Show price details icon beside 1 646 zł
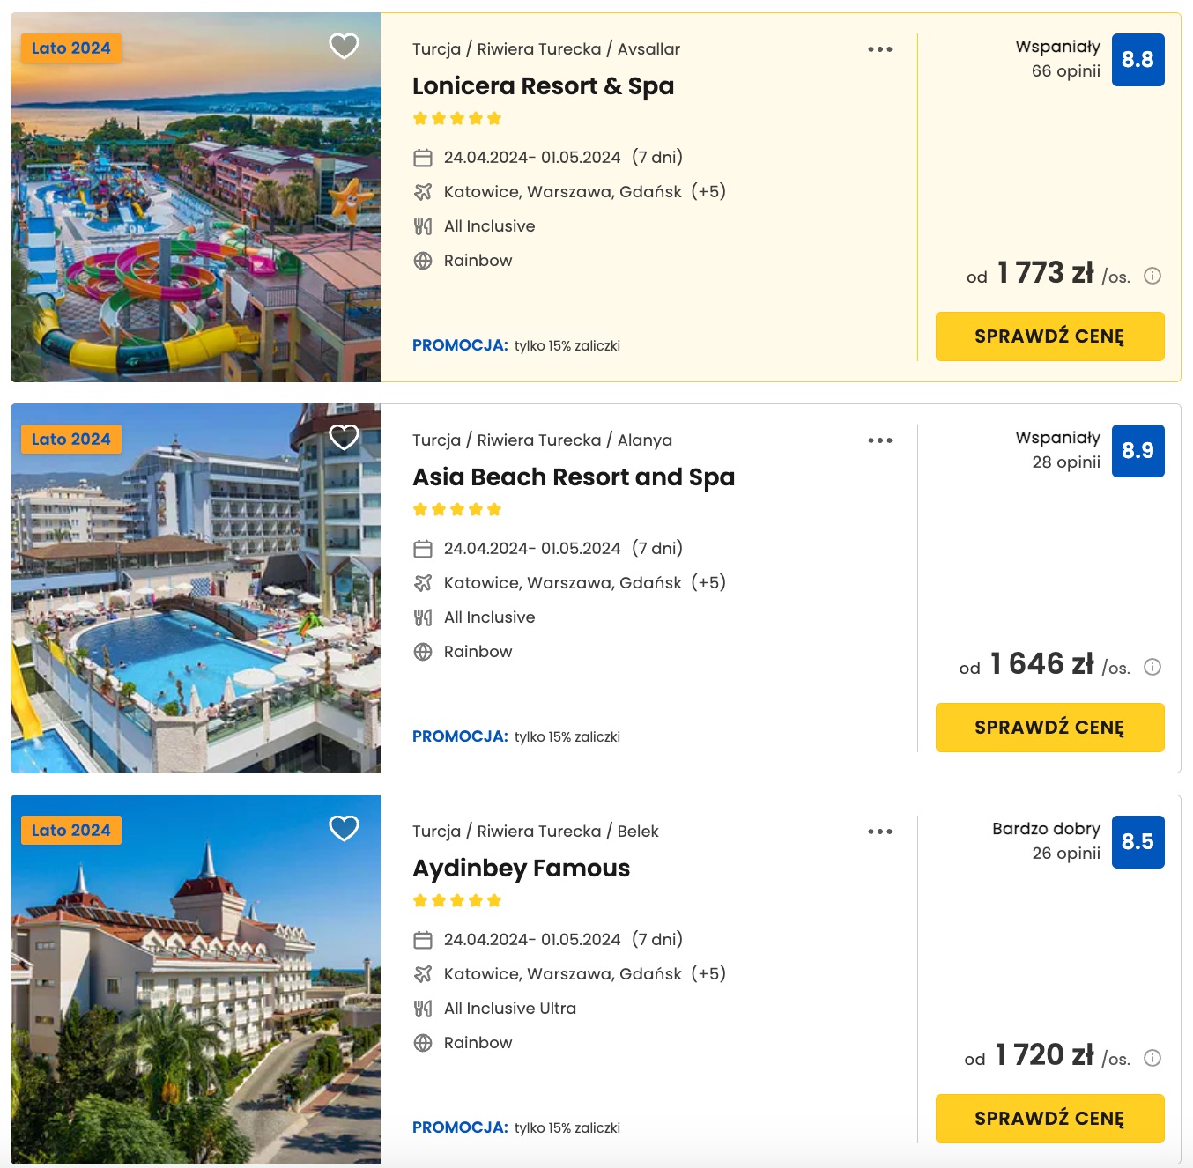 click(1152, 667)
